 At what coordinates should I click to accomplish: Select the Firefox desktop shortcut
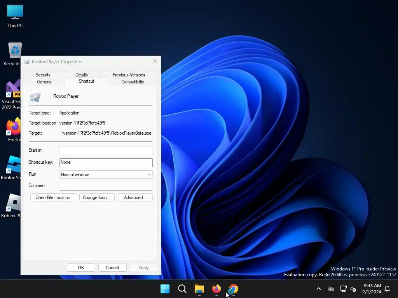[x=13, y=130]
